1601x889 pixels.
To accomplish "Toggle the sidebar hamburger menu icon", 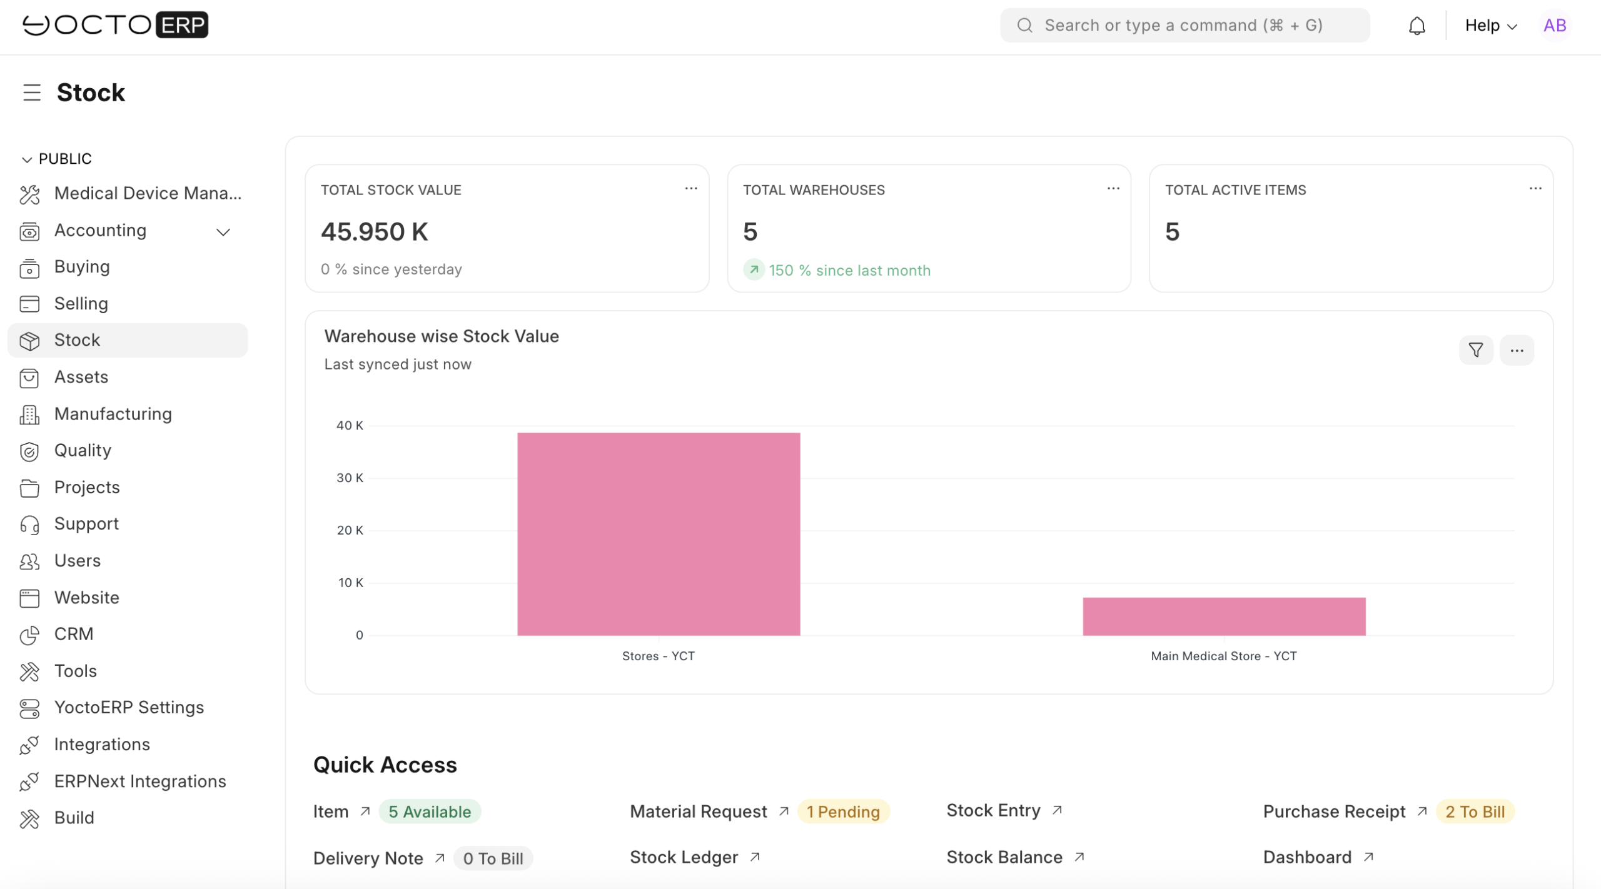I will (x=32, y=93).
